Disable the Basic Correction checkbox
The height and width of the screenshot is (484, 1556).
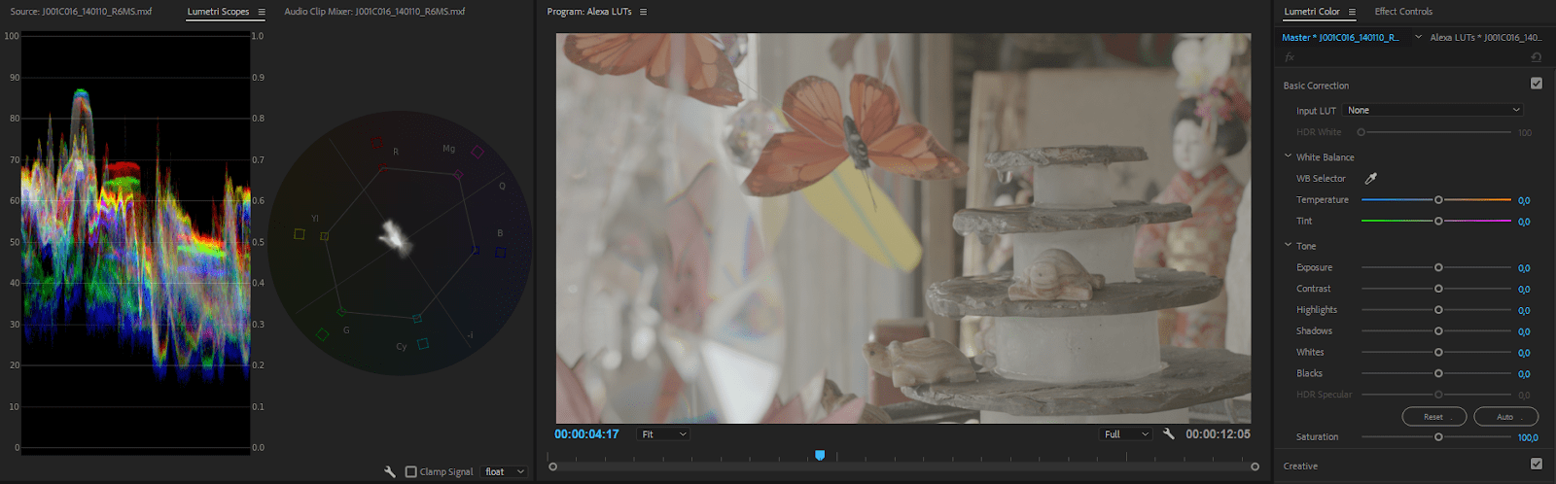(1537, 84)
